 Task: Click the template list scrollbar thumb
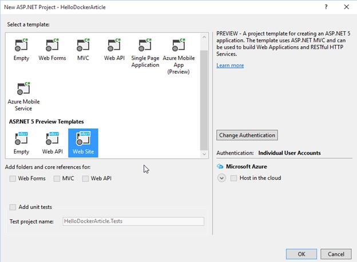tap(204, 100)
